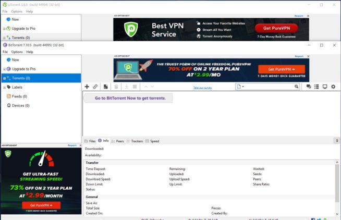
Task: Switch to the Info tab
Action: click(x=103, y=141)
